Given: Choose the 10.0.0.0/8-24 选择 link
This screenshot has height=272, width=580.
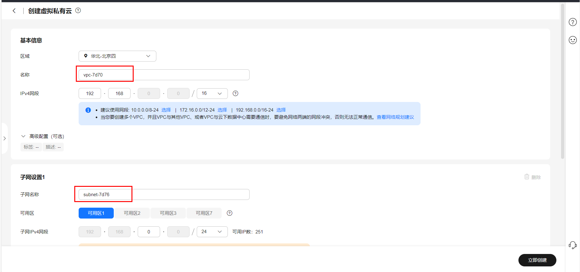Looking at the screenshot, I should tap(166, 110).
